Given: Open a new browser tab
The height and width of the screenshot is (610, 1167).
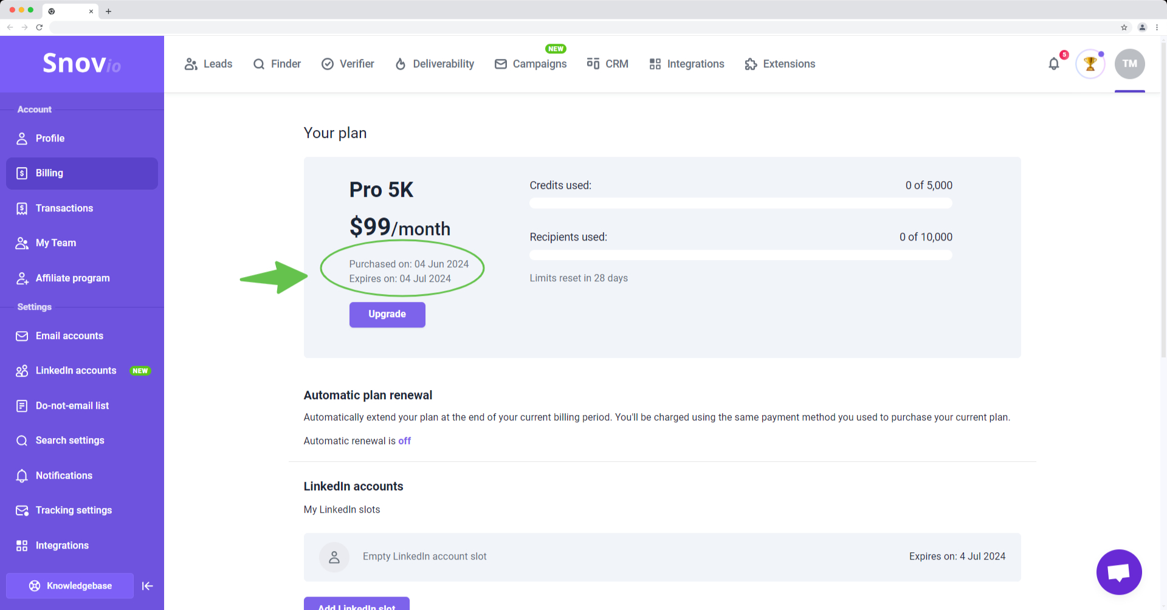Looking at the screenshot, I should (108, 11).
